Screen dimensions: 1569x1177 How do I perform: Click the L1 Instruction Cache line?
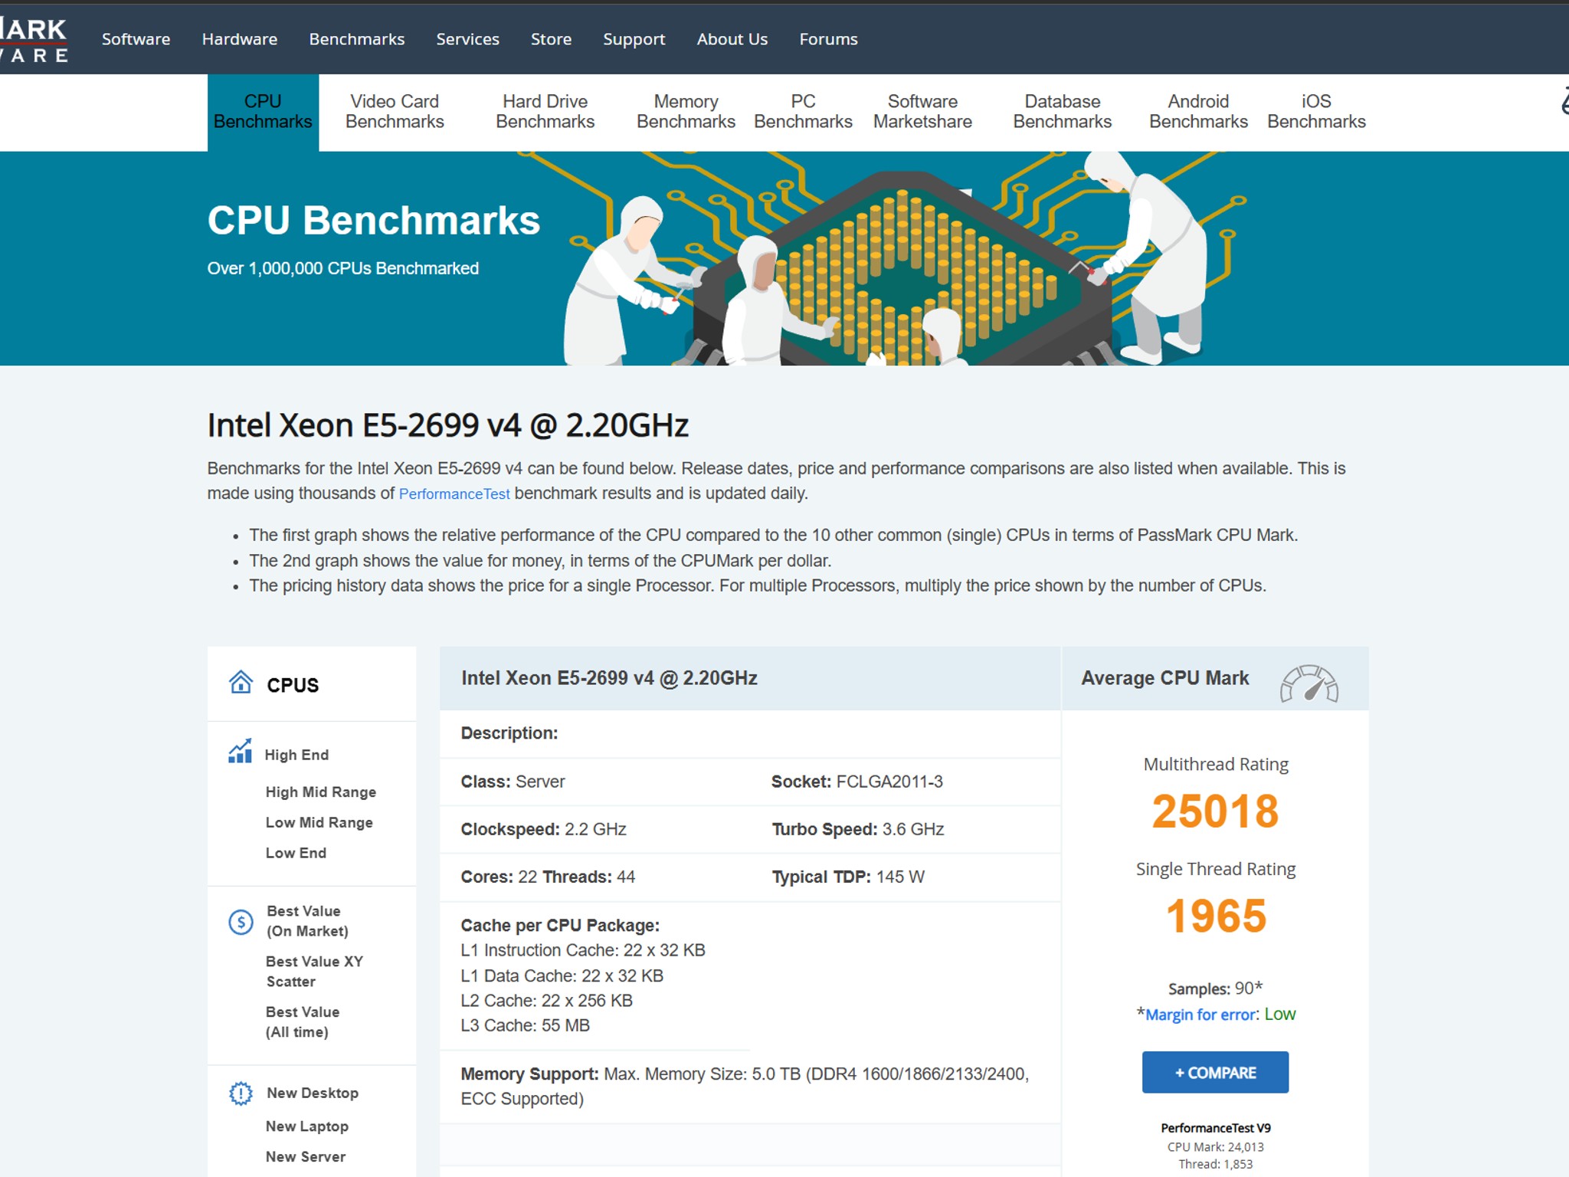coord(582,950)
